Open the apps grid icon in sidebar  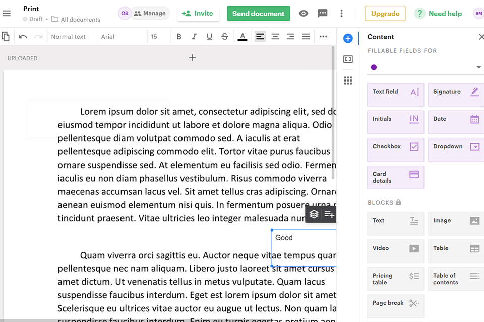pyautogui.click(x=348, y=80)
